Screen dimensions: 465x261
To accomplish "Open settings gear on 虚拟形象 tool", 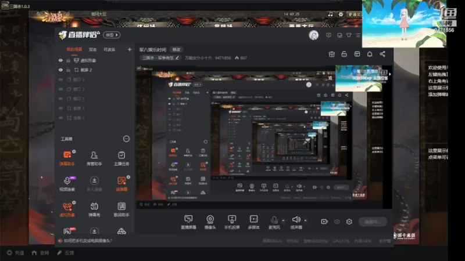I will (74, 202).
